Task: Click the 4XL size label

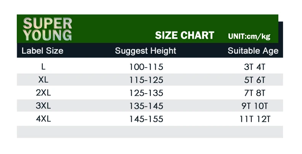Action: point(43,119)
